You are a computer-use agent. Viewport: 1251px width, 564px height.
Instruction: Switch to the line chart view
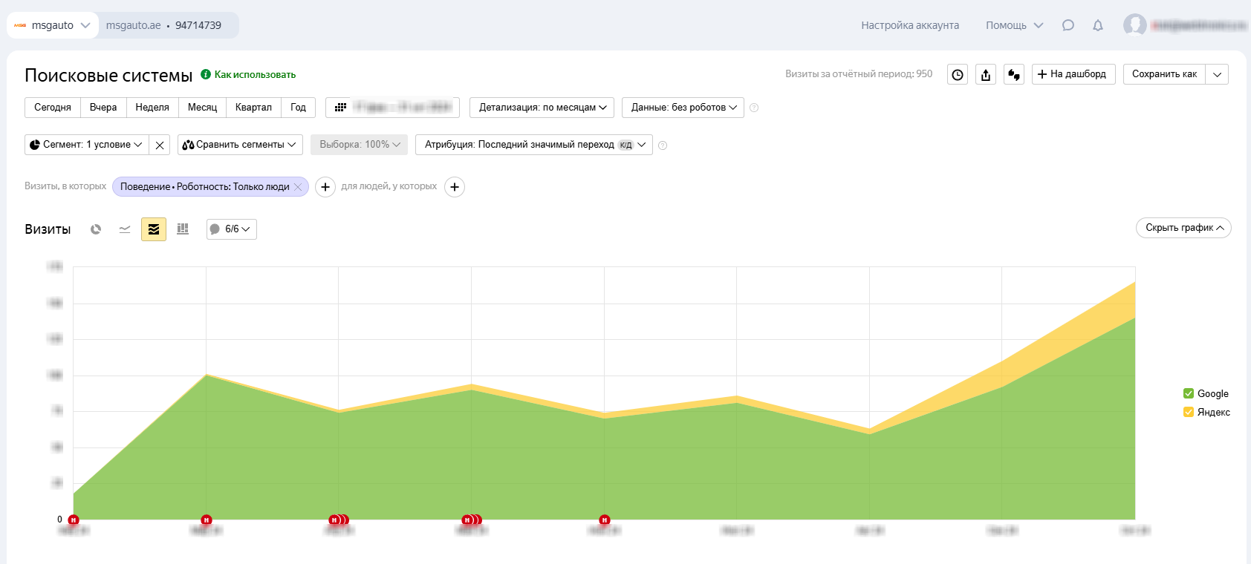point(125,229)
